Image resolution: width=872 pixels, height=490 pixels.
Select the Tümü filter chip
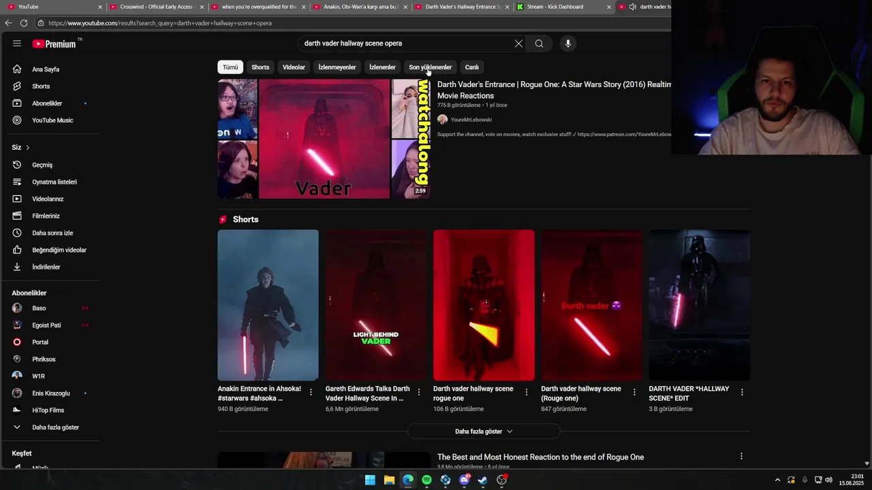pyautogui.click(x=230, y=67)
